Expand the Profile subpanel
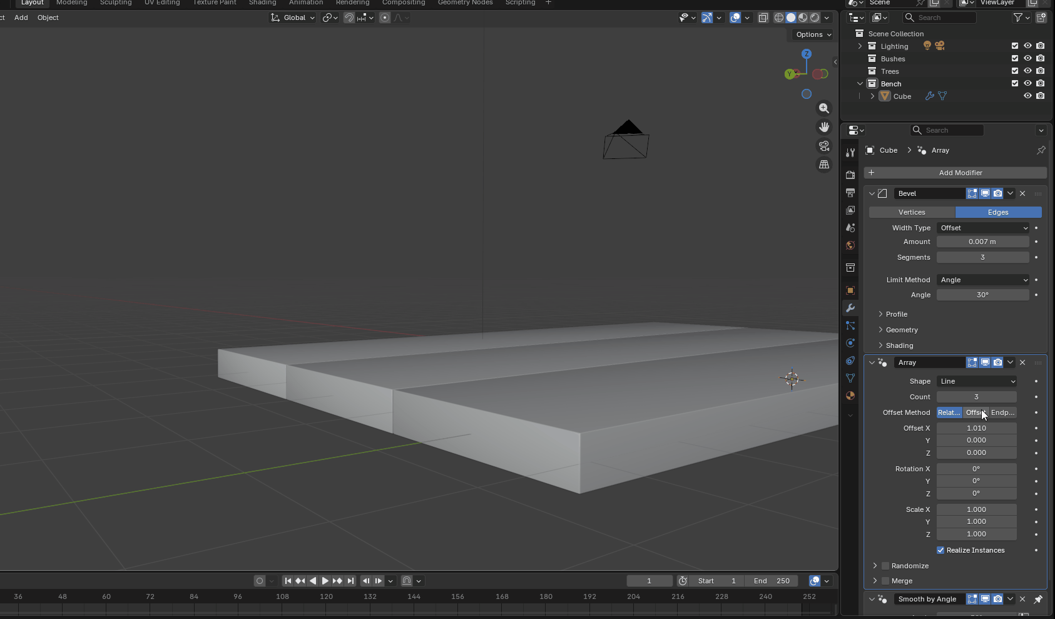1055x619 pixels. [880, 314]
